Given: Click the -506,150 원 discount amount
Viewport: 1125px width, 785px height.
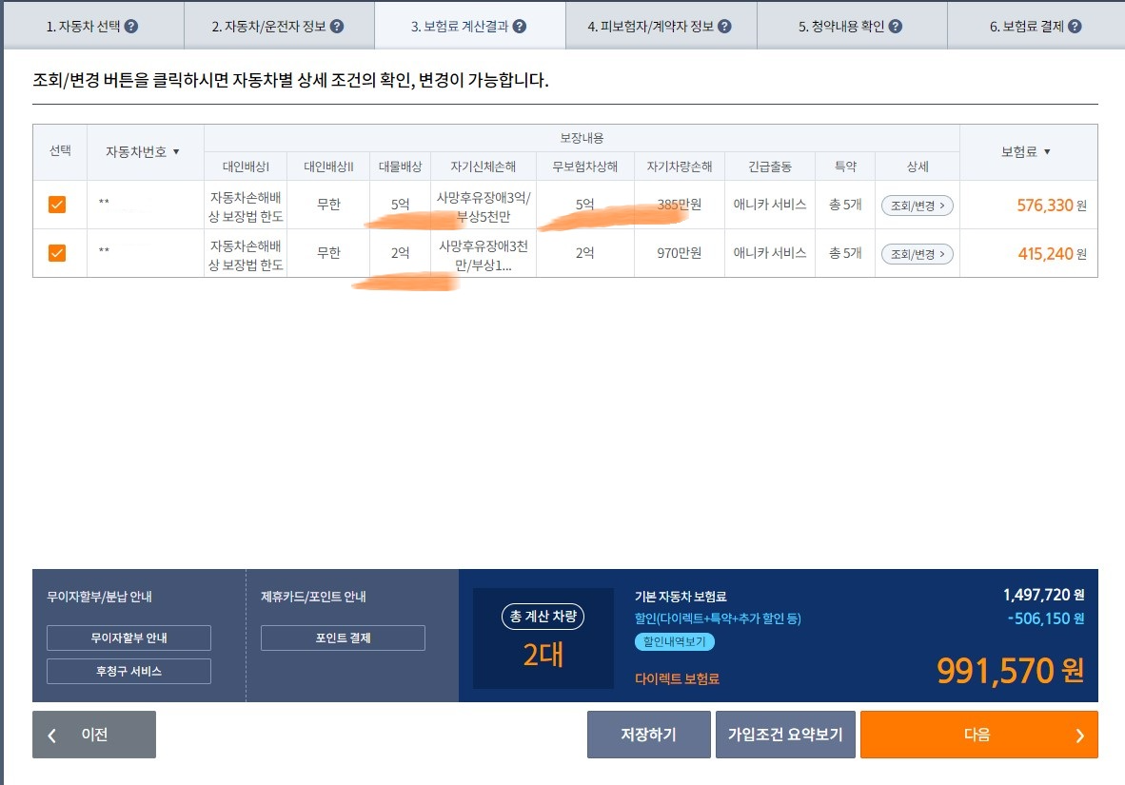Looking at the screenshot, I should pos(1046,618).
